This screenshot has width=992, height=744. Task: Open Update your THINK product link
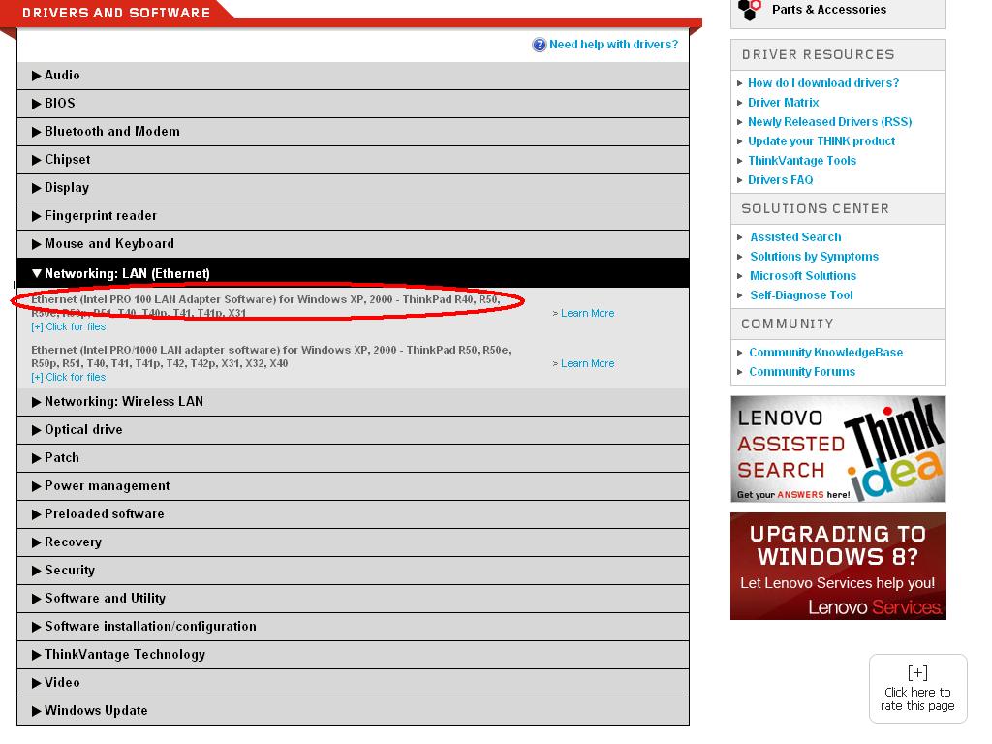click(x=821, y=141)
